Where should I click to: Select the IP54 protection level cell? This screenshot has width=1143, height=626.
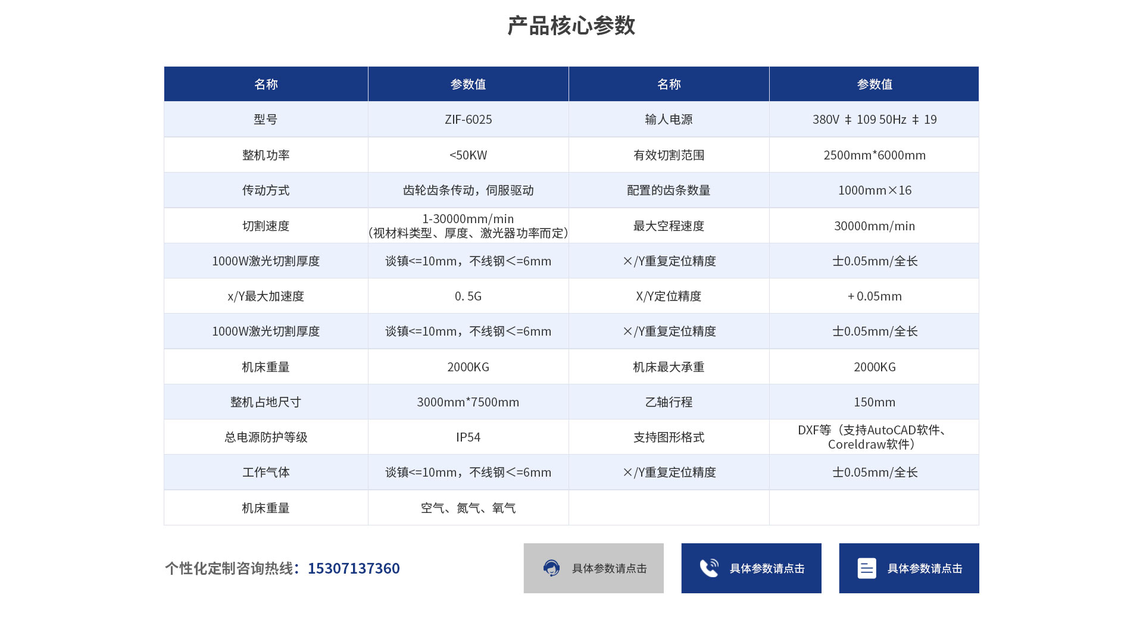[x=468, y=437]
